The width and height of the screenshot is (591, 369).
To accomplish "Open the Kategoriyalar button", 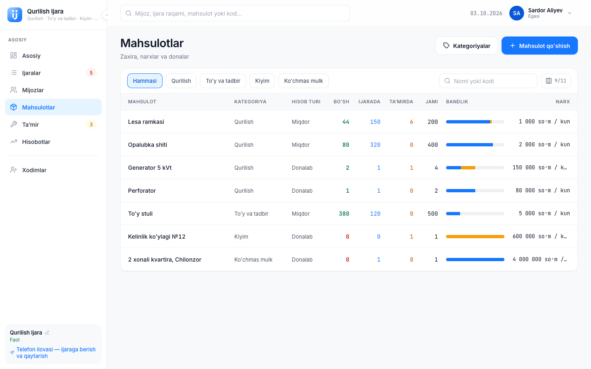I will click(x=467, y=46).
